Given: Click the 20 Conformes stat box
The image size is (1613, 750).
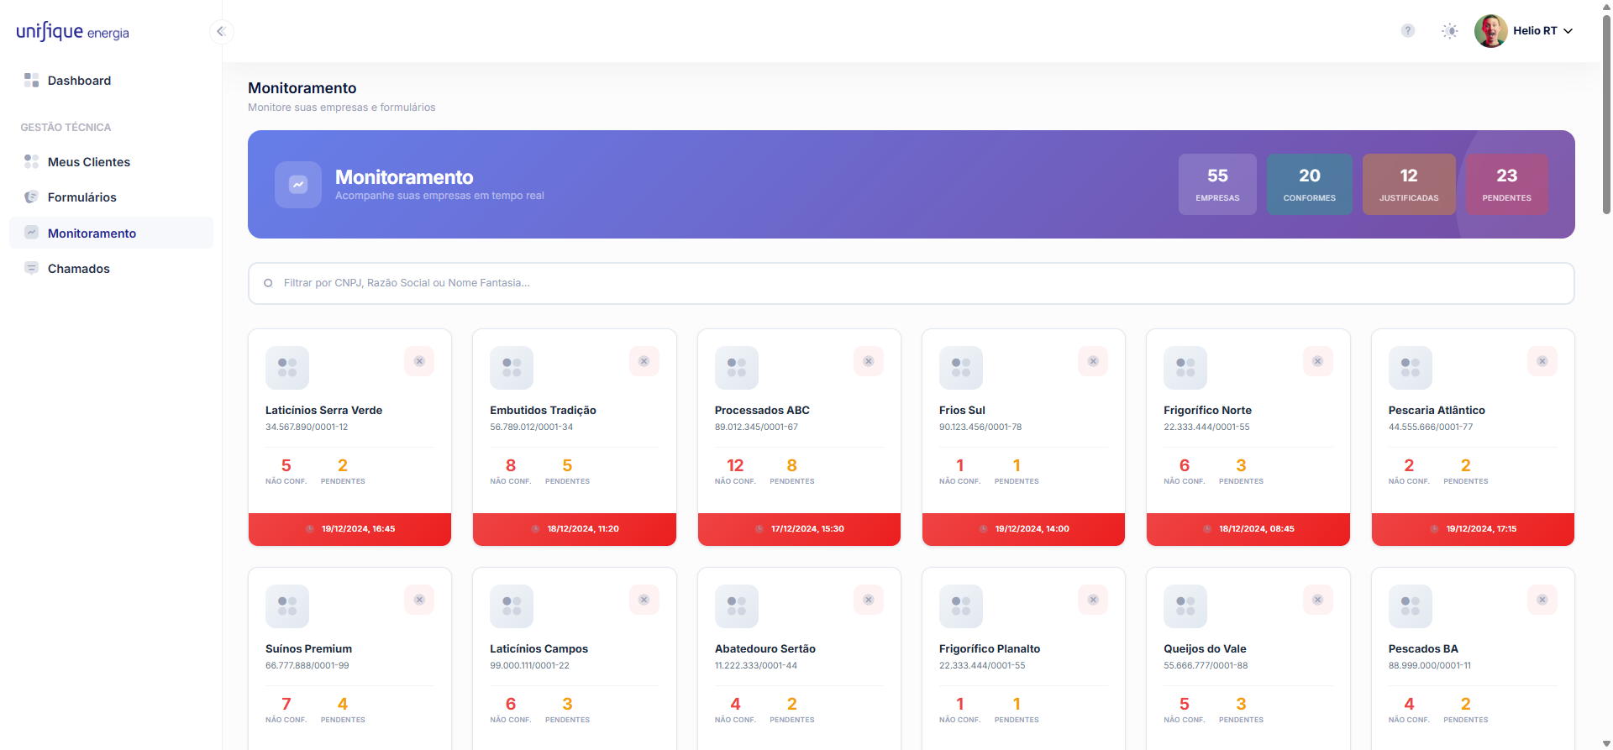Looking at the screenshot, I should [x=1309, y=184].
